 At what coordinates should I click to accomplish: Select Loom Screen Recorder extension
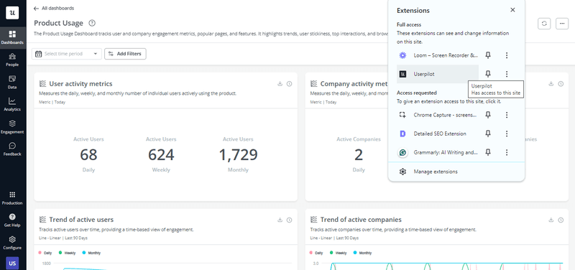pos(438,55)
